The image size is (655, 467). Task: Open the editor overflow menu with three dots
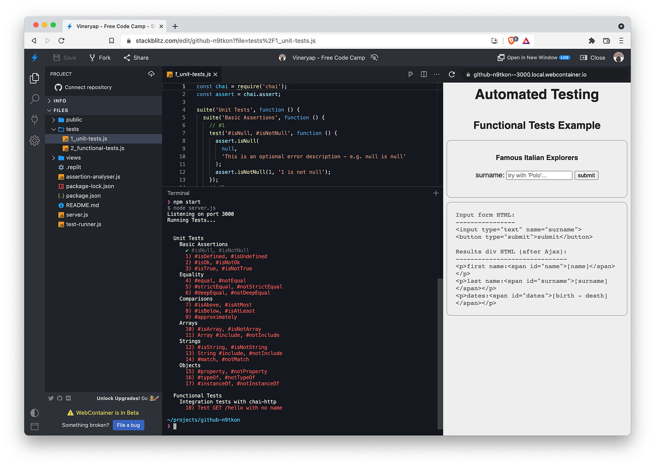(x=436, y=75)
